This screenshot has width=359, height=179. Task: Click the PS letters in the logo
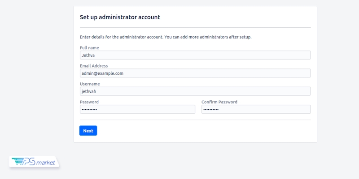point(29,162)
